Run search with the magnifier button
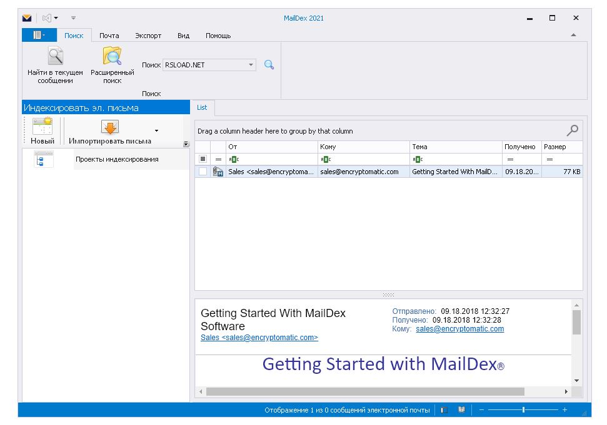Screen dimensions: 607x425 [x=269, y=65]
